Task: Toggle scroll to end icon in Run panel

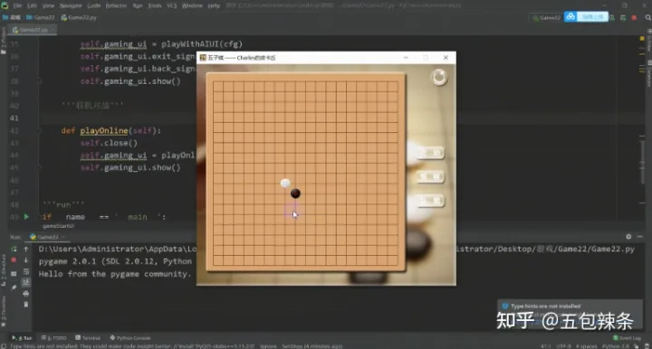Action: [25, 282]
